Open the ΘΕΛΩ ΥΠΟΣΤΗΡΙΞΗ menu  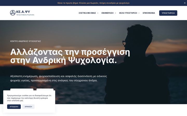(x=128, y=13)
